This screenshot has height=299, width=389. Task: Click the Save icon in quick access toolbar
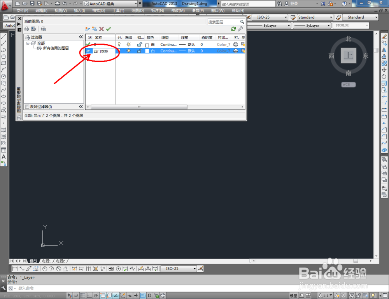32,3
